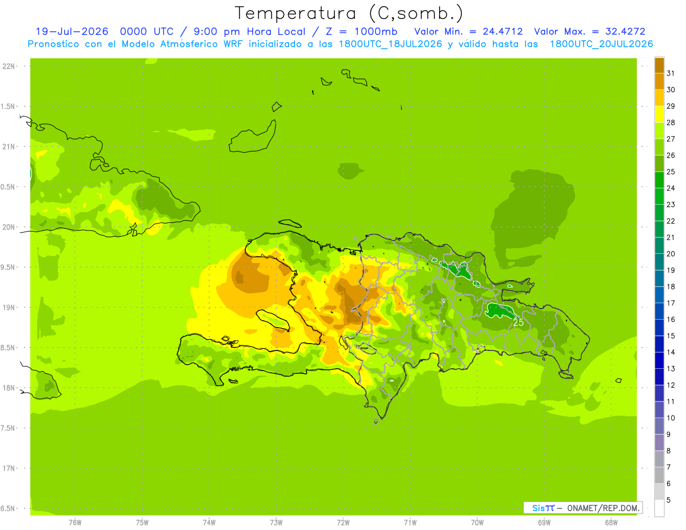The image size is (686, 530).
Task: Click the "74W" longitude label
Action: pos(209,523)
